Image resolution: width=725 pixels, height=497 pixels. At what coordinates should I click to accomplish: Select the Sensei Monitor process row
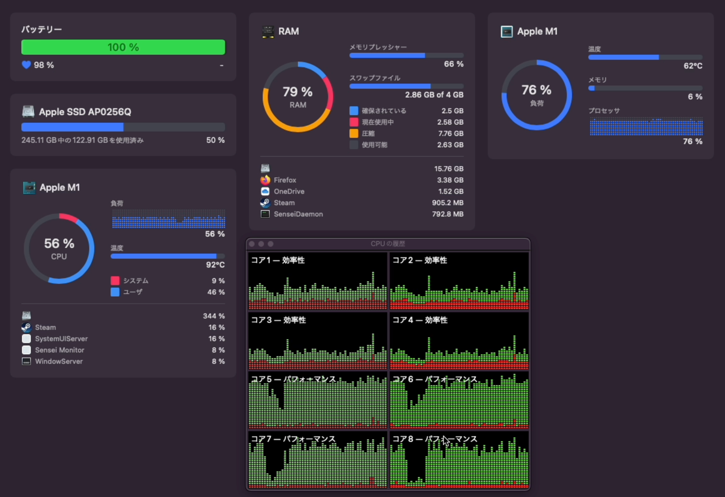(123, 350)
